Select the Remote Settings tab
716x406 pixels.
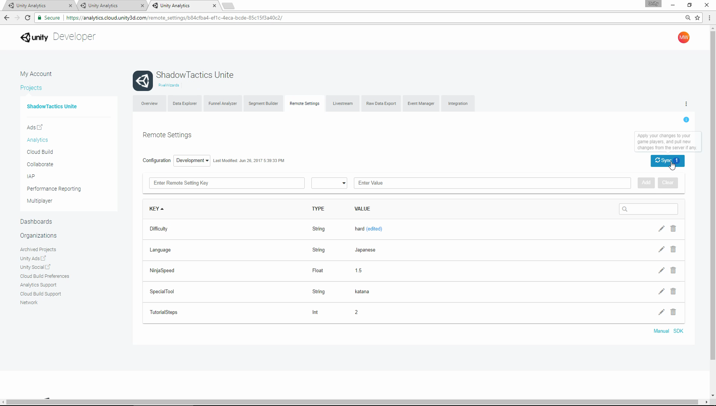304,104
